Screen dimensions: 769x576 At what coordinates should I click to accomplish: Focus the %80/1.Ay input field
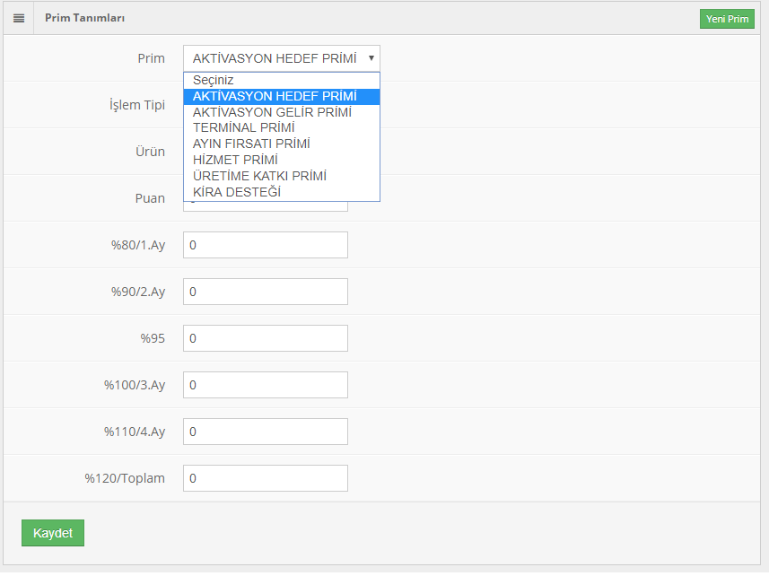coord(266,245)
